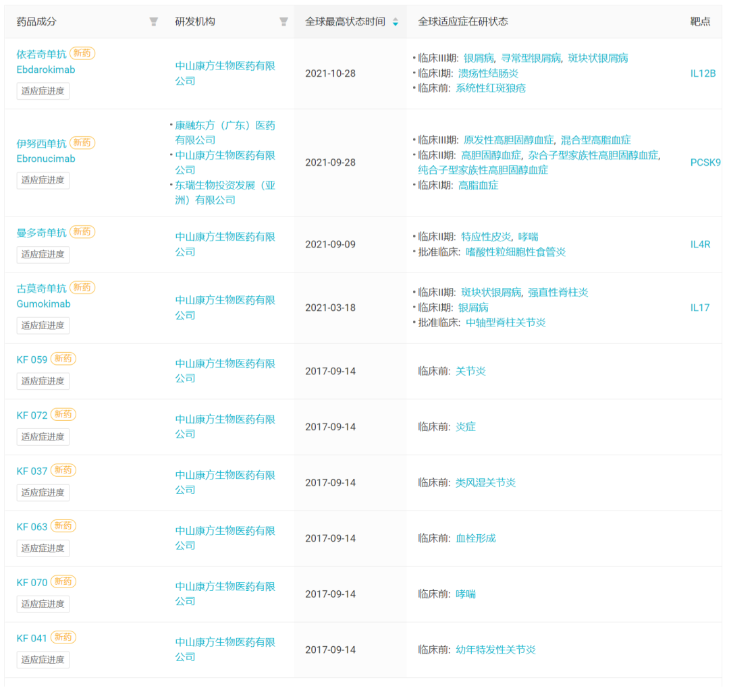This screenshot has width=729, height=688.
Task: Open drug link KF 063
Action: pyautogui.click(x=32, y=527)
